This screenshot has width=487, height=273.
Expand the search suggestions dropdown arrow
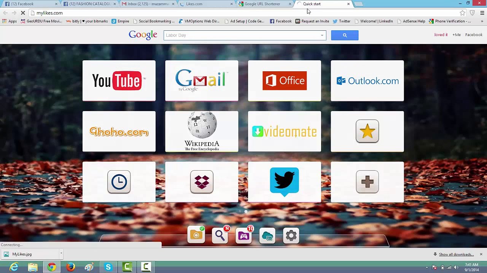click(322, 35)
